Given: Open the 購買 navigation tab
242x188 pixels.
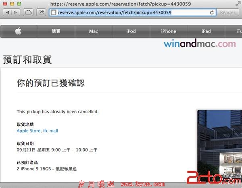Looking at the screenshot, I should pos(56,31).
